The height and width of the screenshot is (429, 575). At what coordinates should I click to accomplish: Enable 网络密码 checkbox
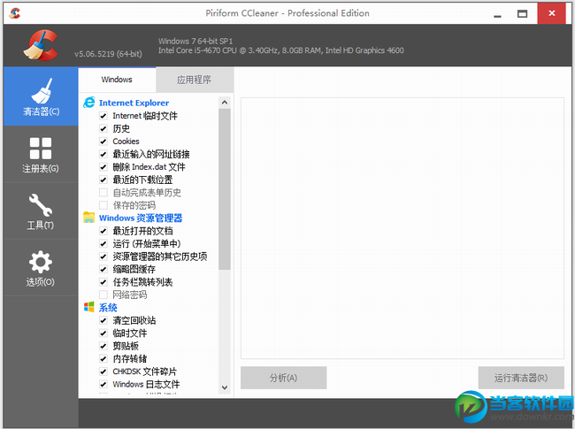tap(103, 295)
